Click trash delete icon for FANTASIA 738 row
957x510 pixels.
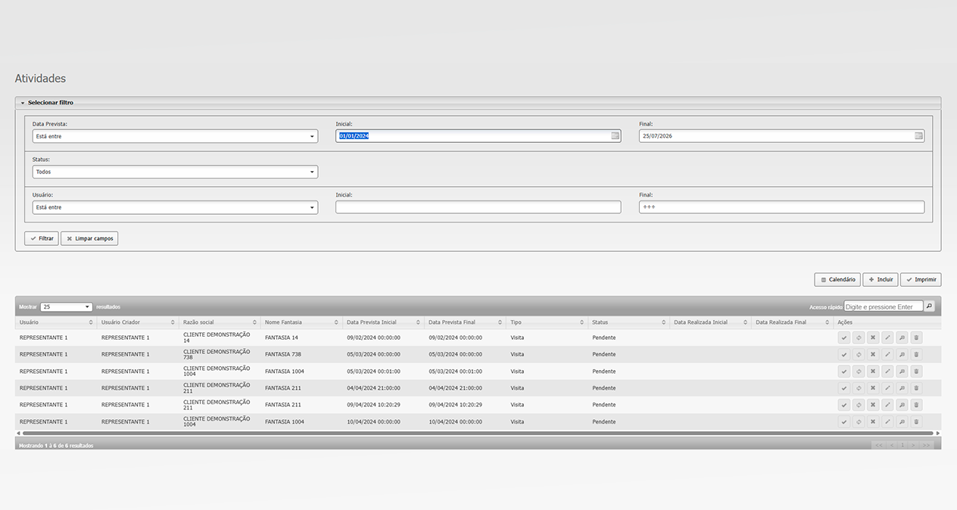[x=916, y=354]
